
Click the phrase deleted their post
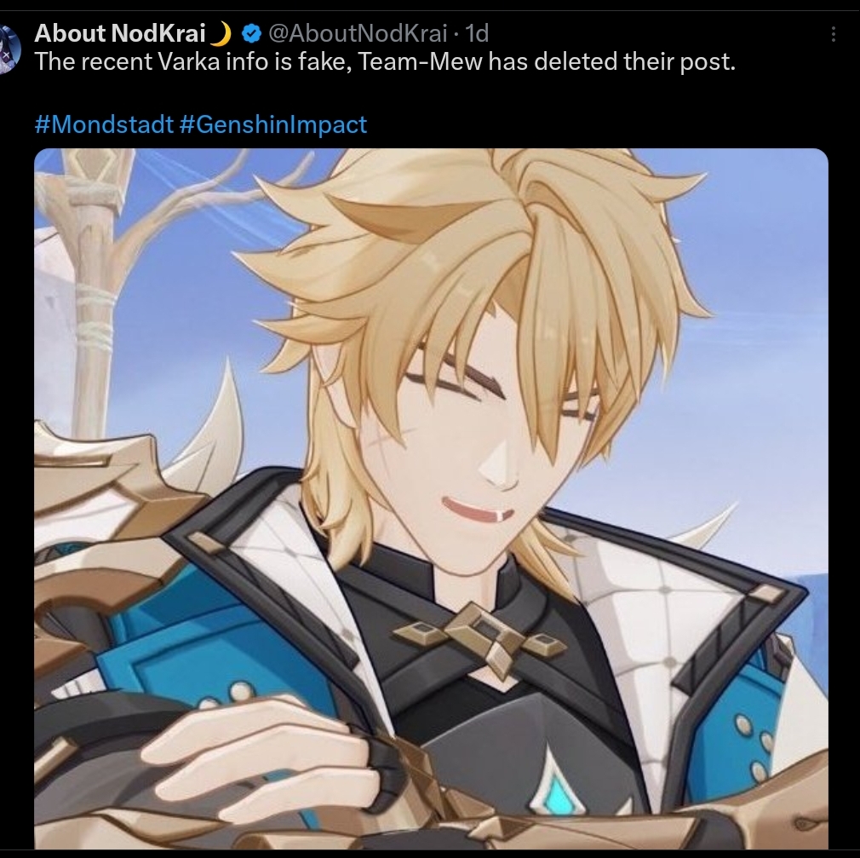[x=634, y=61]
